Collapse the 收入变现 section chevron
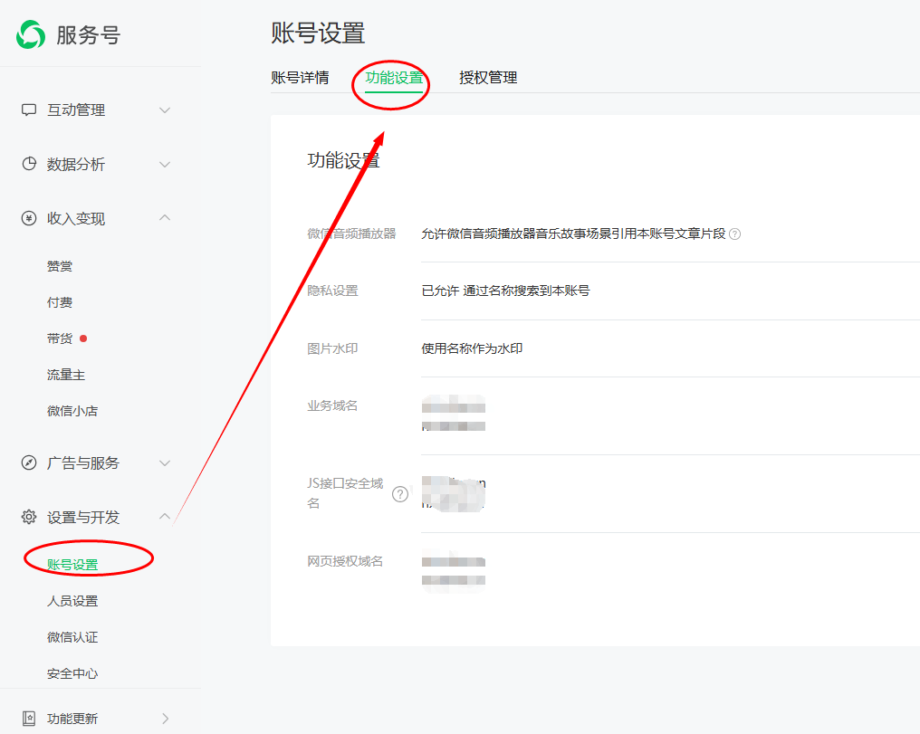 [165, 217]
